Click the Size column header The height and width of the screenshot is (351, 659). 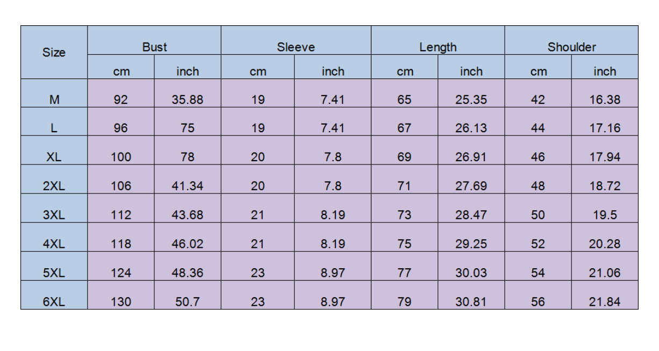54,53
